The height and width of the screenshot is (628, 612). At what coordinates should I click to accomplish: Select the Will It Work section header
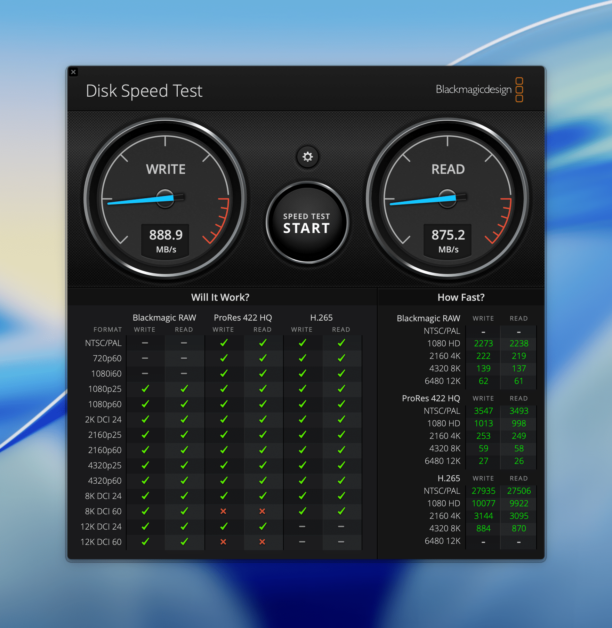(220, 297)
